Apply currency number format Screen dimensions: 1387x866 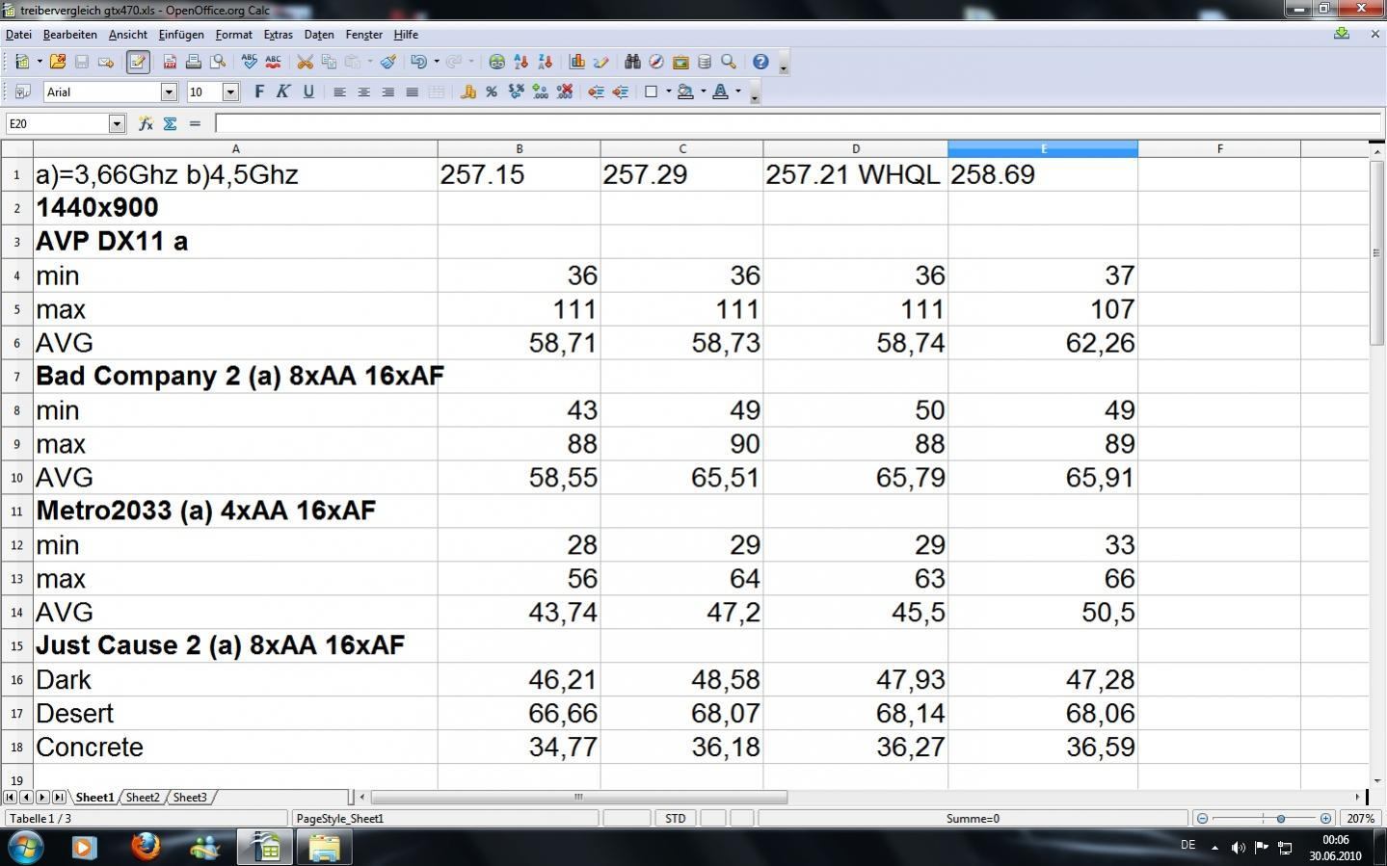tap(468, 92)
